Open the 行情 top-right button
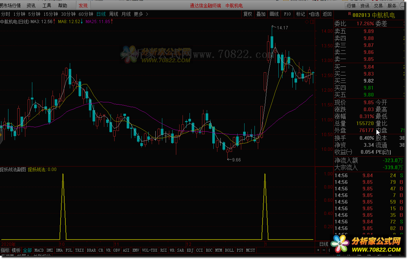 pos(351,6)
